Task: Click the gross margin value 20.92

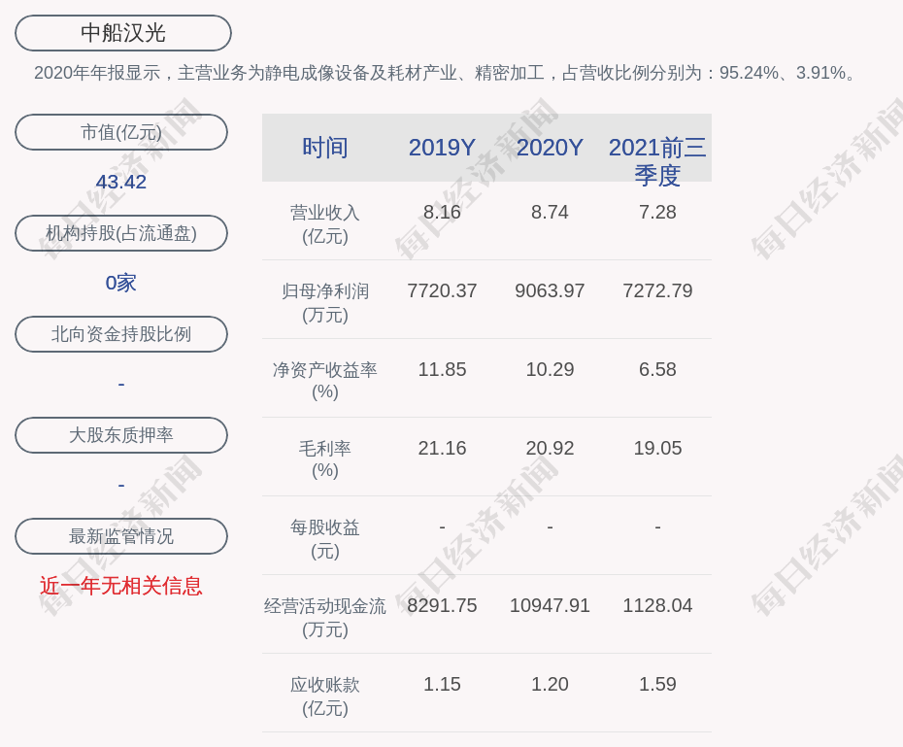Action: 550,448
